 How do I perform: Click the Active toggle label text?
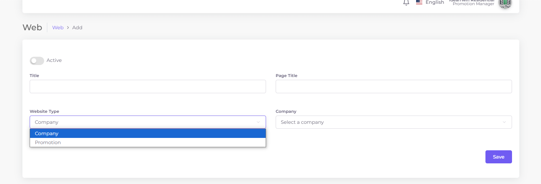pos(54,61)
